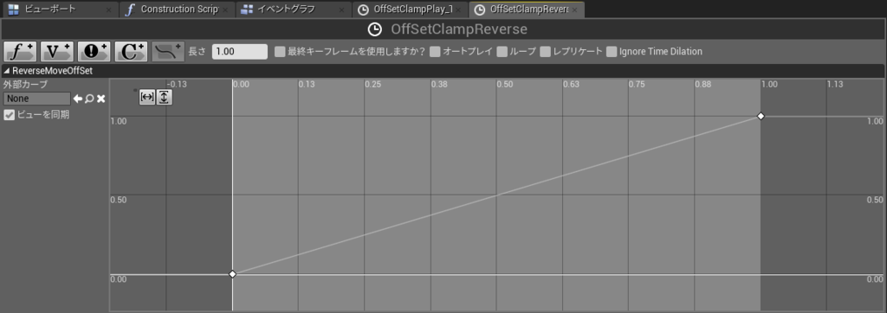Open the OffSetClampPlay timeline tab

(x=410, y=10)
